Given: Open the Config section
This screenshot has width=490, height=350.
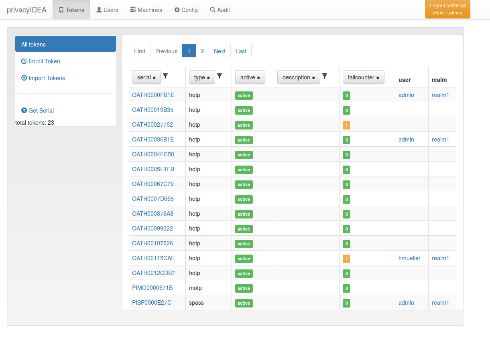Looking at the screenshot, I should 186,10.
